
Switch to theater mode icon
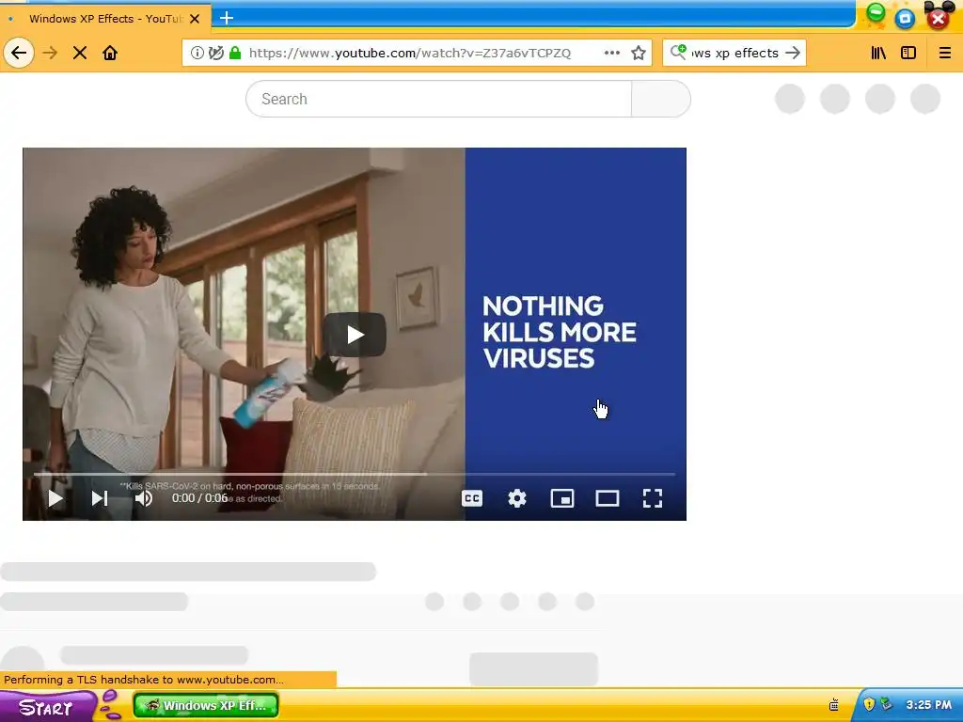[608, 498]
